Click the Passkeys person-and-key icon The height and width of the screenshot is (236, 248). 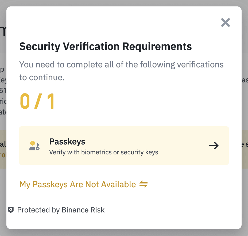click(34, 146)
